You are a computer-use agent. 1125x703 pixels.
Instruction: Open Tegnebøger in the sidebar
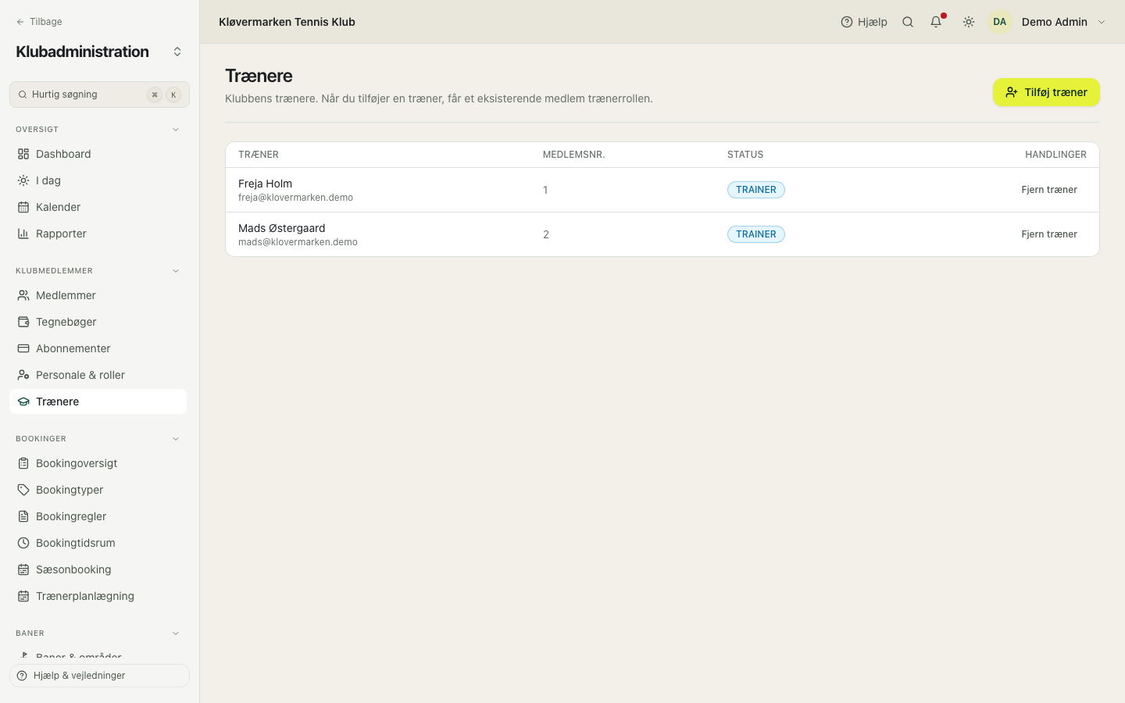point(98,322)
